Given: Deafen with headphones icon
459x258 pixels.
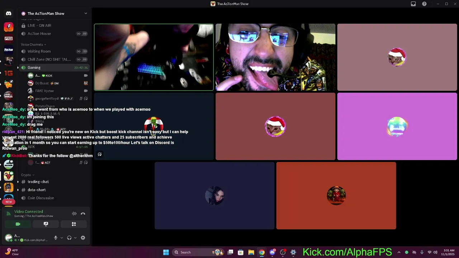Looking at the screenshot, I should (x=69, y=238).
